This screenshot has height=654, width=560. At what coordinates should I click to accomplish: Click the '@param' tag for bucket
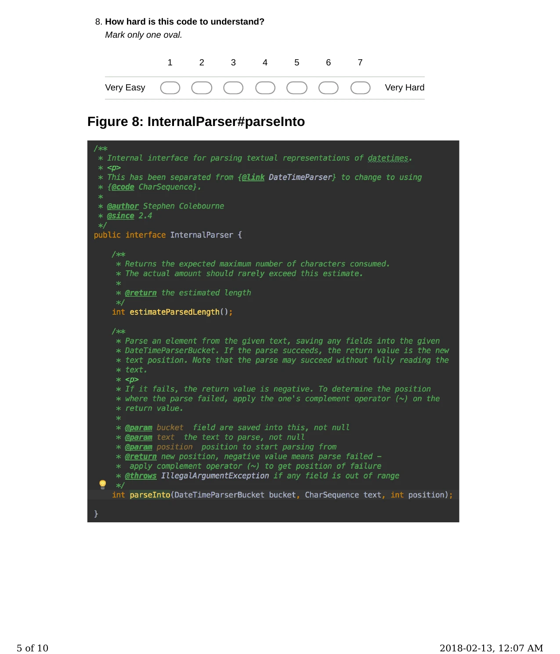click(x=138, y=428)
